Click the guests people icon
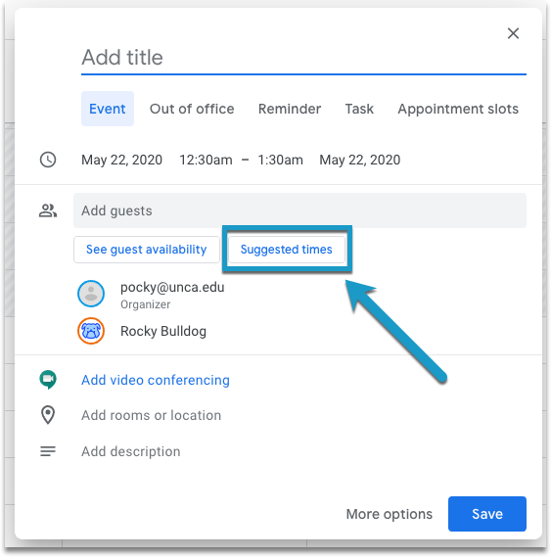The height and width of the screenshot is (557, 551). tap(48, 210)
